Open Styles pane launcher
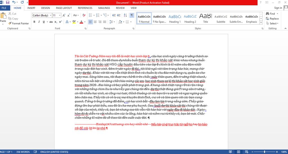The width and height of the screenshot is (288, 154). [x=262, y=29]
